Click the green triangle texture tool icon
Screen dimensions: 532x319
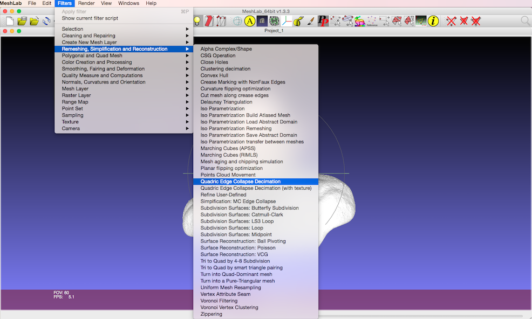click(421, 21)
